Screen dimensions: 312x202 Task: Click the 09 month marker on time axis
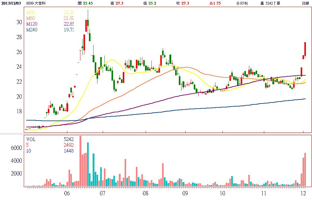pyautogui.click(x=185, y=193)
